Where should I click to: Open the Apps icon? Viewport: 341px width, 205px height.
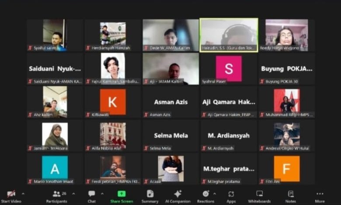tap(231, 194)
